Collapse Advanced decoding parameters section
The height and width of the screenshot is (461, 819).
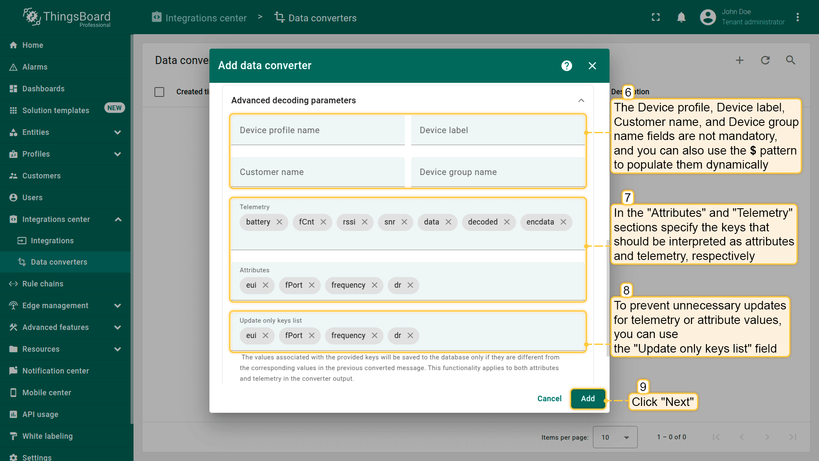(x=581, y=100)
